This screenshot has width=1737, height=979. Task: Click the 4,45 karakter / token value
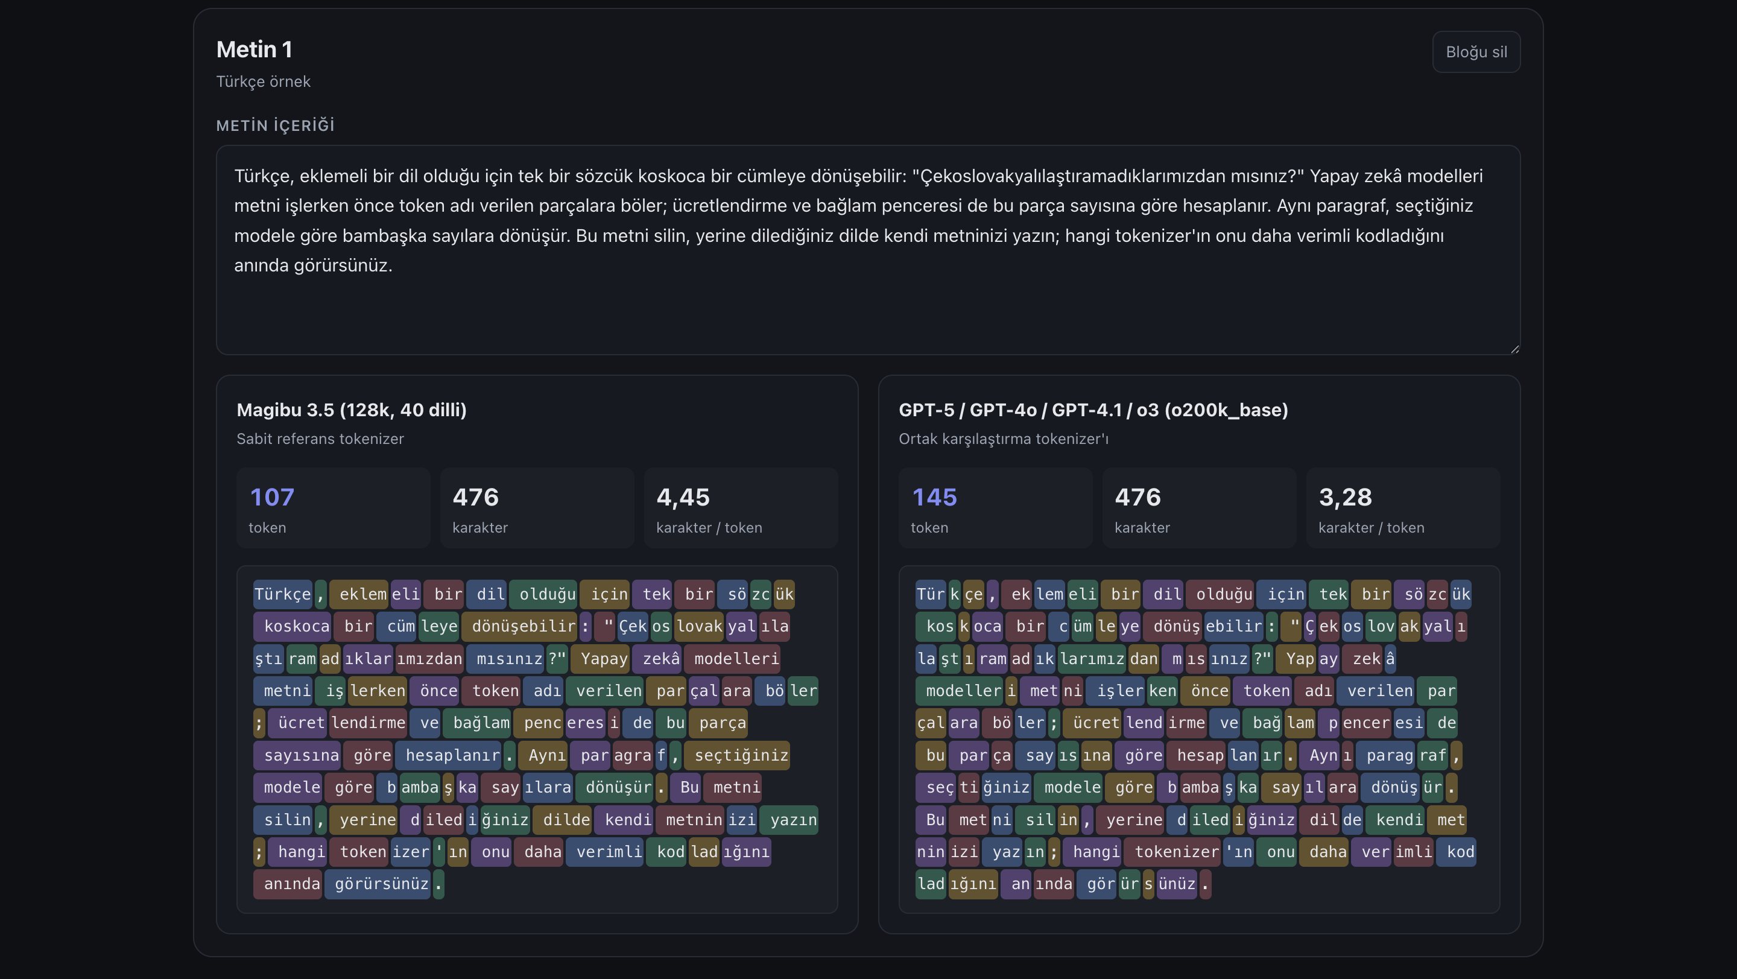(682, 497)
